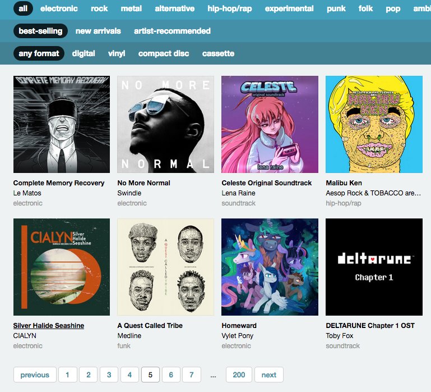The height and width of the screenshot is (392, 431).
Task: Click 'A Quest Called Tribe' title
Action: [x=150, y=326]
